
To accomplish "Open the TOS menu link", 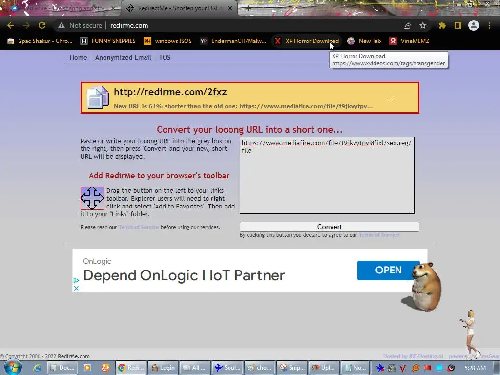I will coord(165,58).
